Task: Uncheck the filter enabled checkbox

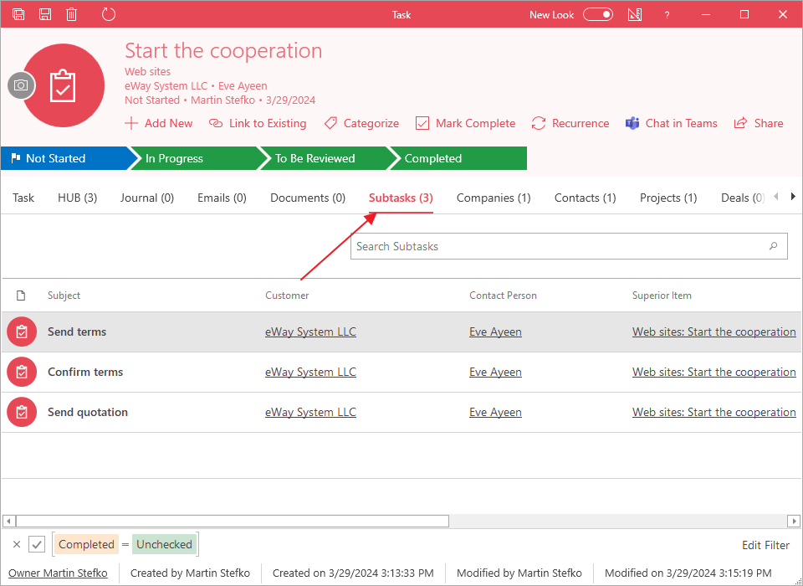Action: (37, 544)
